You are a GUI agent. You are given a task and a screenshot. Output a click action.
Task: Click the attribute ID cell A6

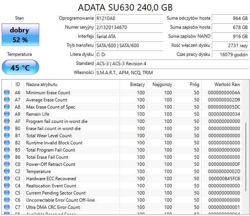click(17, 93)
